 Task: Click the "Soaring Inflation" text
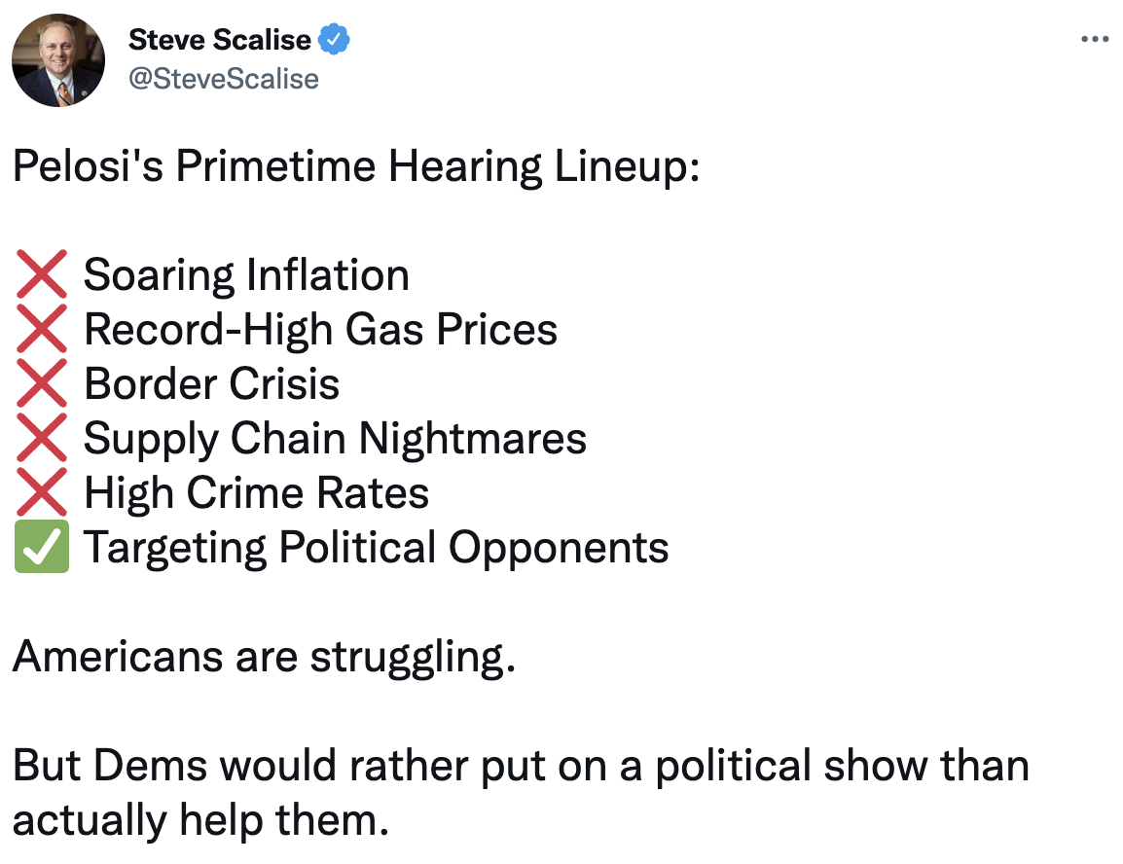coord(246,275)
